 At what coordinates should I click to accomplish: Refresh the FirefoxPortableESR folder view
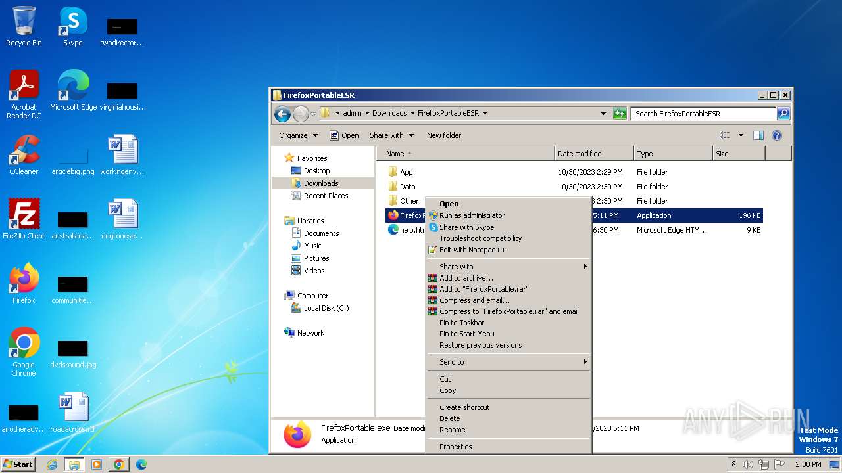pos(620,114)
